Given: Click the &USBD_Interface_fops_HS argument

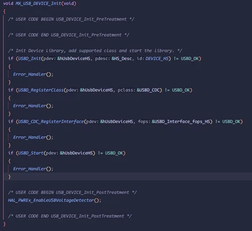Looking at the screenshot, I should [181, 122].
